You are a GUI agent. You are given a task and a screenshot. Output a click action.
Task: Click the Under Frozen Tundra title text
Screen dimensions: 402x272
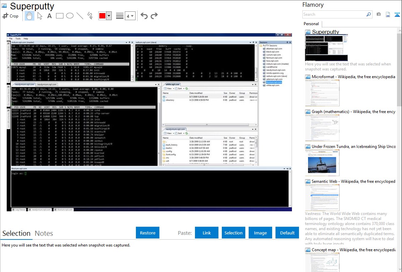pos(354,146)
